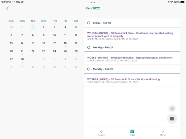The height and width of the screenshot is (139, 186).
Task: Tap the battery indicator in status bar
Action: click(182, 2)
